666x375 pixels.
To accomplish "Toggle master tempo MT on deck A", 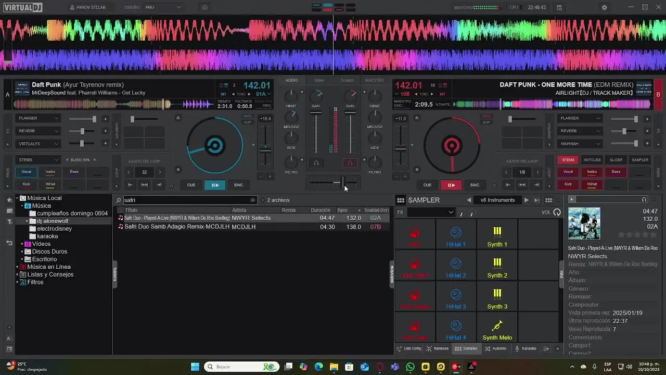I will click(x=224, y=94).
